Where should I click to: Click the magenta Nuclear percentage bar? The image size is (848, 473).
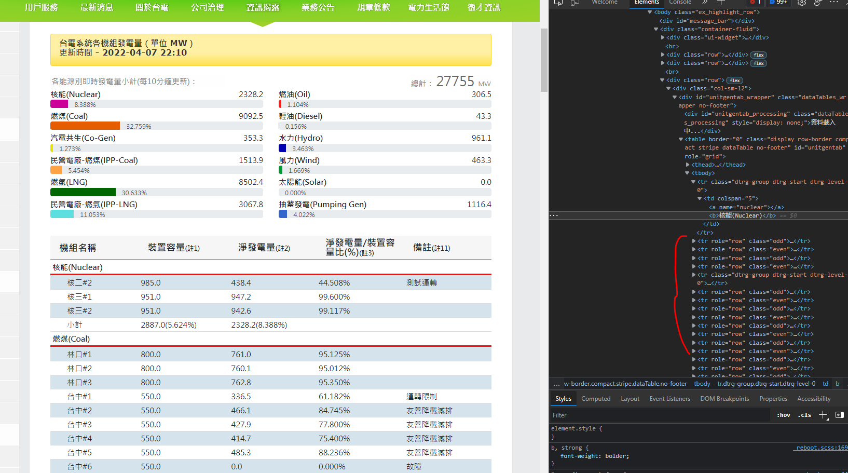(59, 104)
